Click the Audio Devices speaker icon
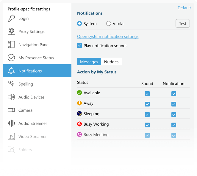This screenshot has height=176, width=197. [11, 97]
